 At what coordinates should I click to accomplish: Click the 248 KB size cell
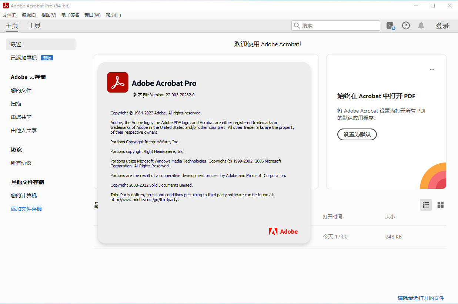(x=394, y=237)
